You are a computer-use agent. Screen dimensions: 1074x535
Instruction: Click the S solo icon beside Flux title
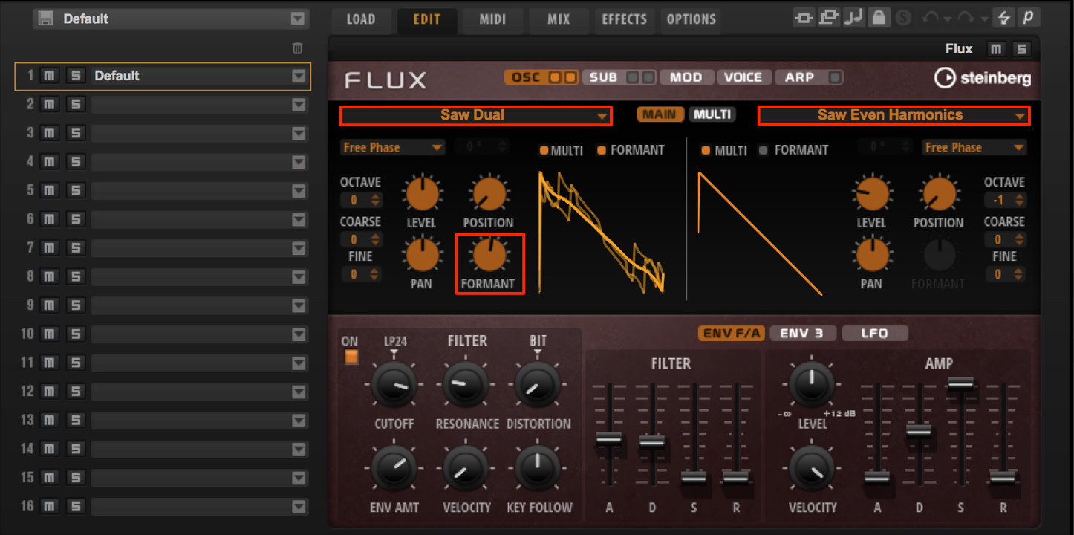click(x=1022, y=49)
